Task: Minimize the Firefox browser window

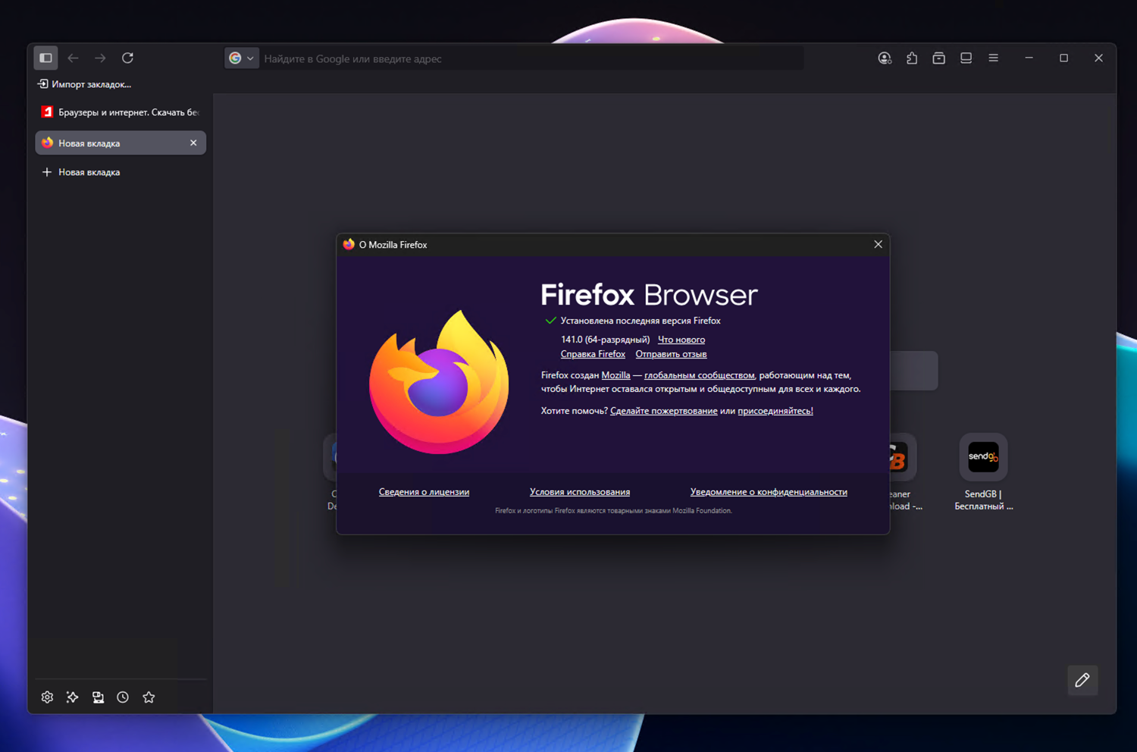Action: 1029,58
